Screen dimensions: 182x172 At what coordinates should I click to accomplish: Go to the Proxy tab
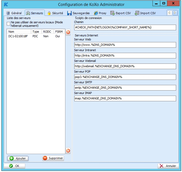(x=100, y=13)
